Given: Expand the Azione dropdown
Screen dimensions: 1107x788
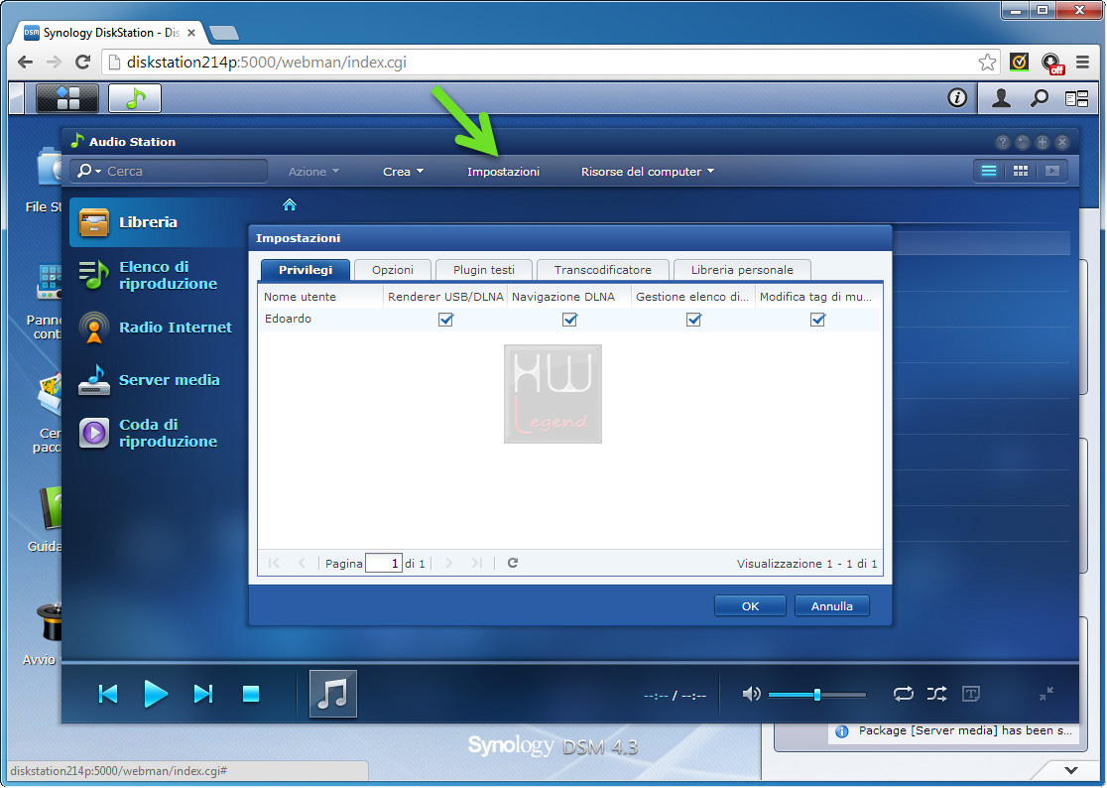Looking at the screenshot, I should click(313, 172).
